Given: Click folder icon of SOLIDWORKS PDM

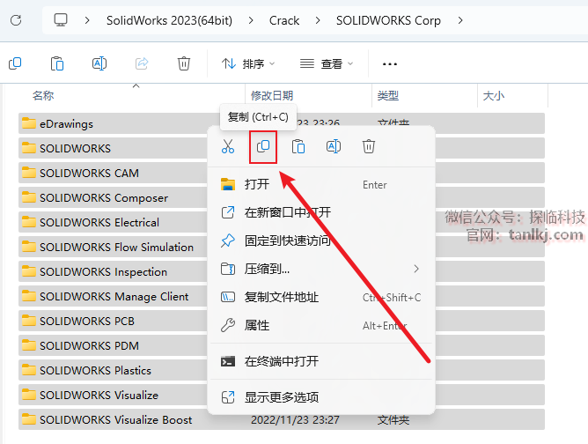Looking at the screenshot, I should (29, 345).
